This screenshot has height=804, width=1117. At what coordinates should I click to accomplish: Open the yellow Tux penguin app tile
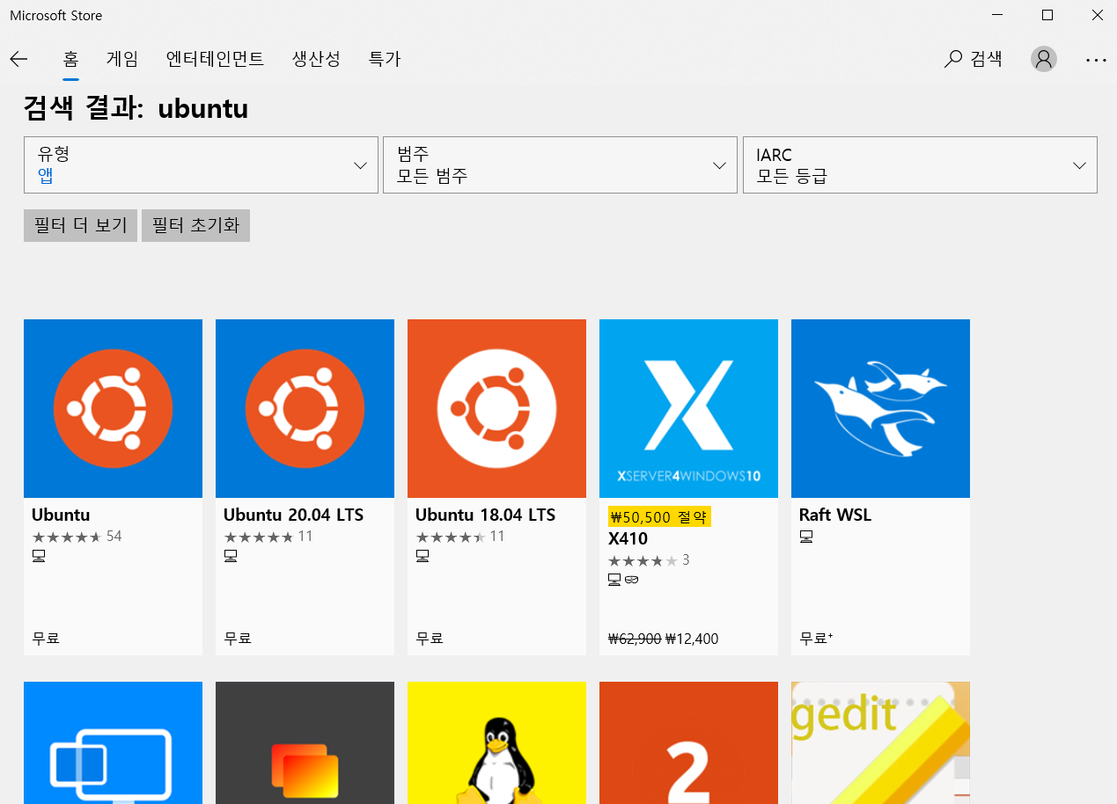click(496, 742)
